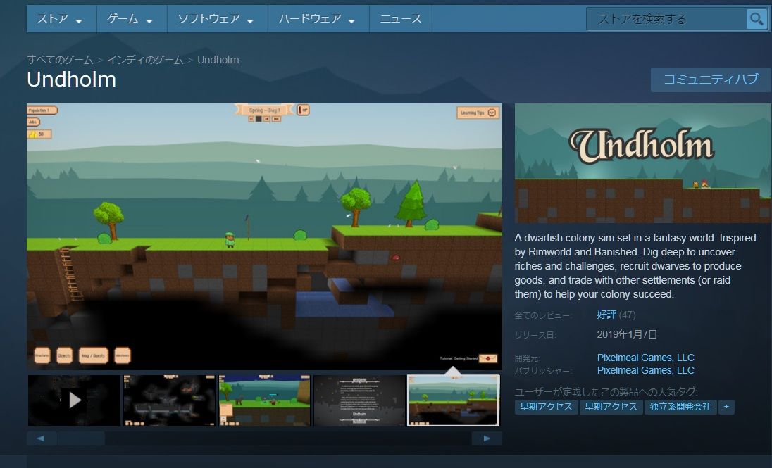Focus the ストアを検索する search field

(667, 19)
